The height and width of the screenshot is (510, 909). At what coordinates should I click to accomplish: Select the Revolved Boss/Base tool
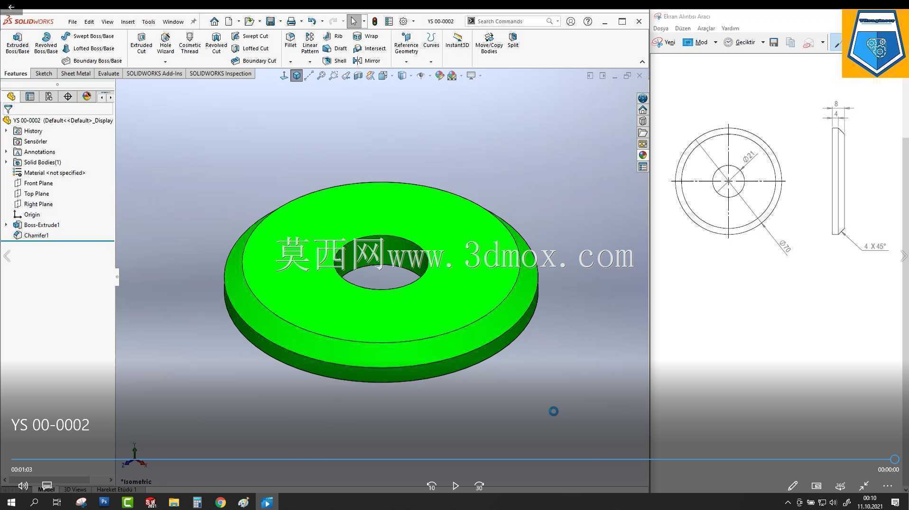46,43
